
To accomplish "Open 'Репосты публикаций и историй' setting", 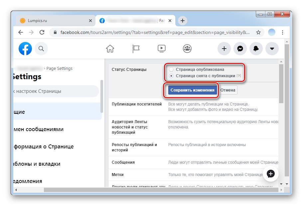I will coord(193,147).
